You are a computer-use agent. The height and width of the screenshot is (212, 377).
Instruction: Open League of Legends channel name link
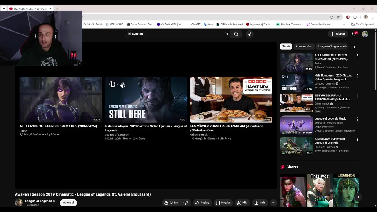coord(38,201)
